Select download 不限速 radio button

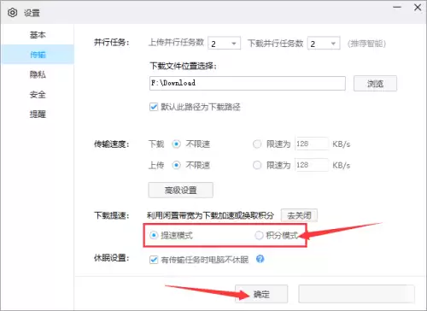coord(176,144)
